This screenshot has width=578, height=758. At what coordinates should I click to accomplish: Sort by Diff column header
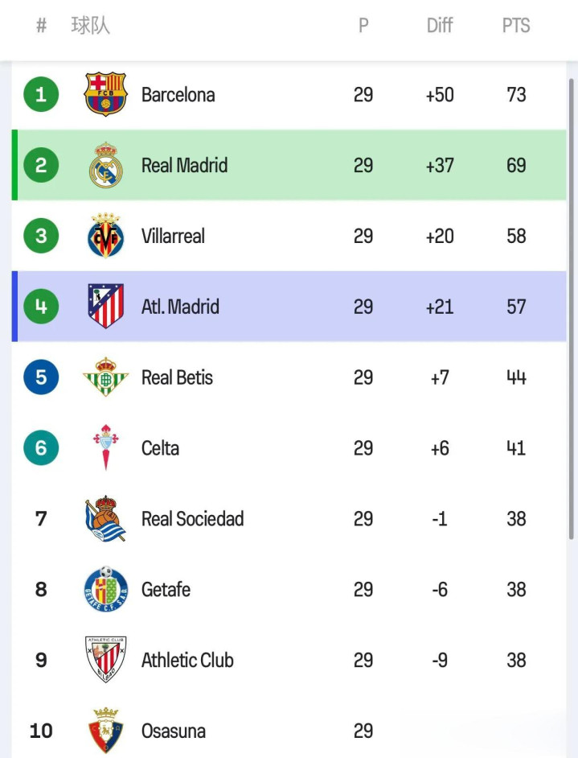click(x=440, y=26)
